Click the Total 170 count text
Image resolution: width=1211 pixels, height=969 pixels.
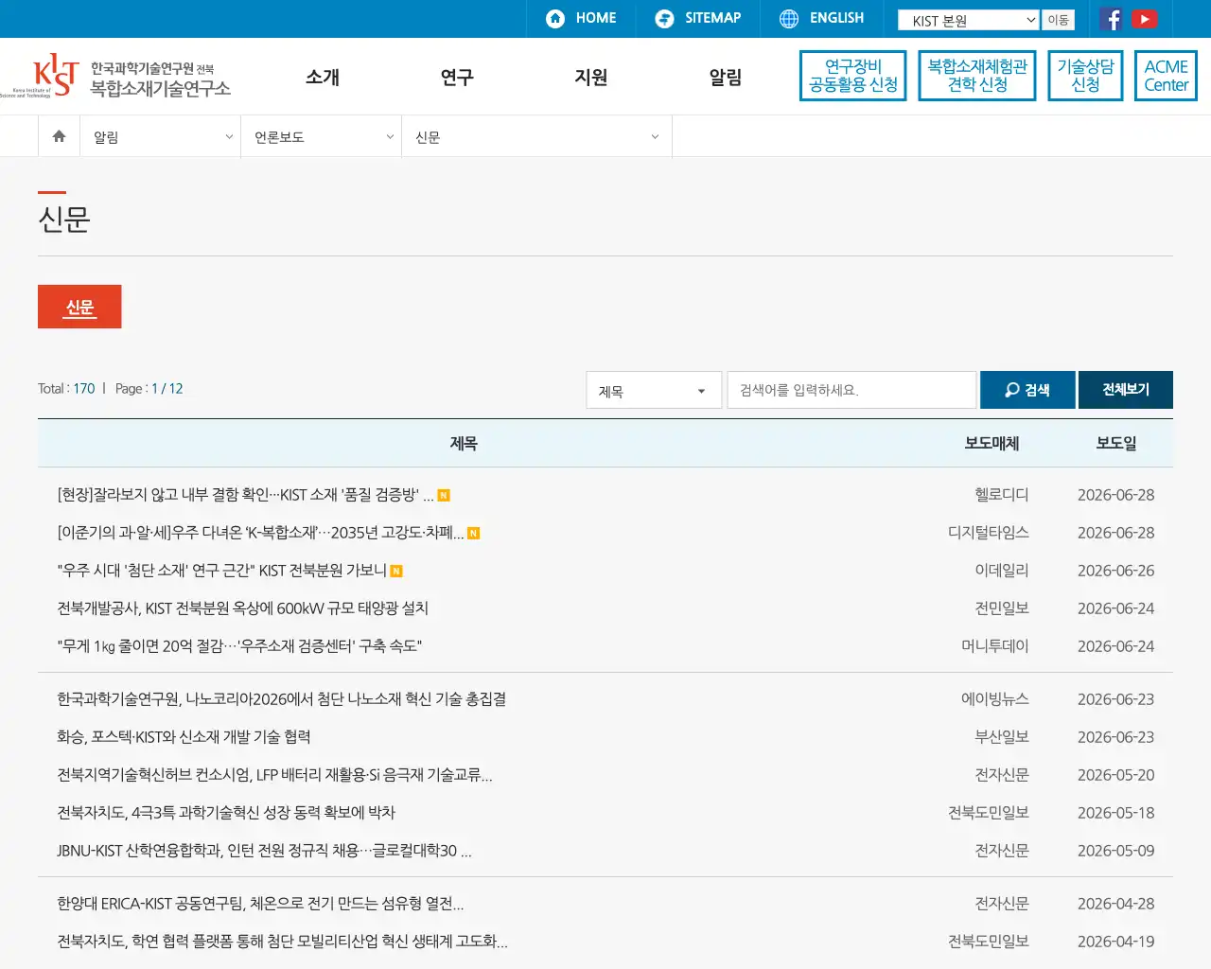(66, 389)
